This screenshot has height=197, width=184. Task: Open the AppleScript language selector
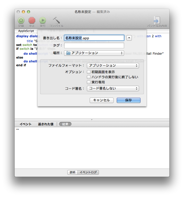26,31
